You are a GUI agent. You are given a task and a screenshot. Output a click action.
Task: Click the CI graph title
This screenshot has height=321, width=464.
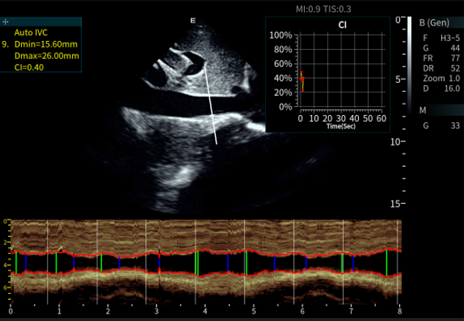(342, 25)
